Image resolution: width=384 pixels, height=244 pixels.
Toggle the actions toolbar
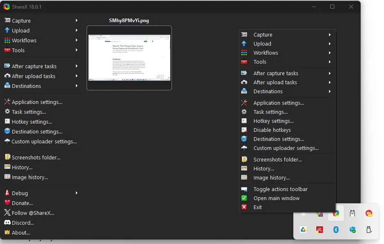(281, 189)
